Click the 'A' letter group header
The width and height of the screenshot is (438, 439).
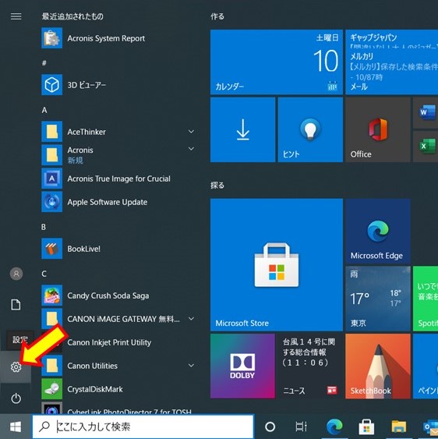click(x=44, y=110)
